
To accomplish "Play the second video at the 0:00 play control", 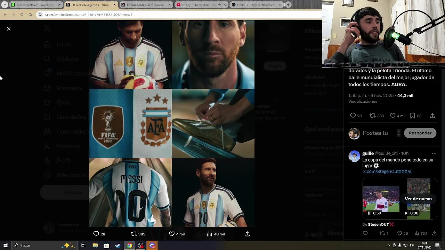I will point(406,213).
